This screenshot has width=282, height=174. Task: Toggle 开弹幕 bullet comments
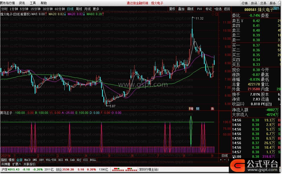click(6, 164)
